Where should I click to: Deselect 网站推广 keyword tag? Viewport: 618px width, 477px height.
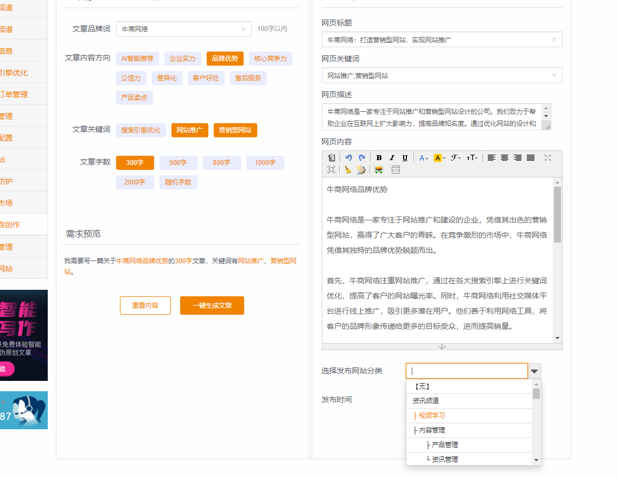189,130
